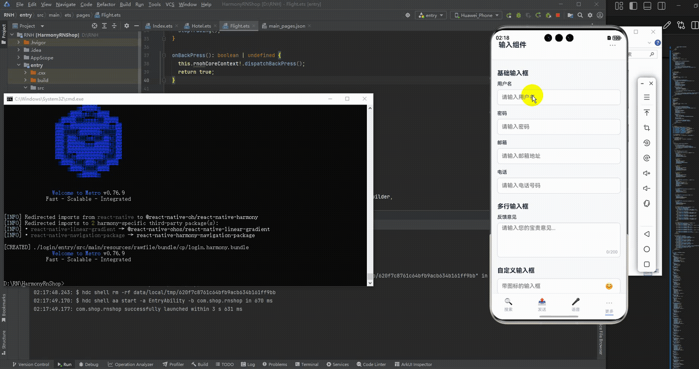Click the emulator hamburger menu icon
Image resolution: width=699 pixels, height=369 pixels.
pyautogui.click(x=647, y=97)
